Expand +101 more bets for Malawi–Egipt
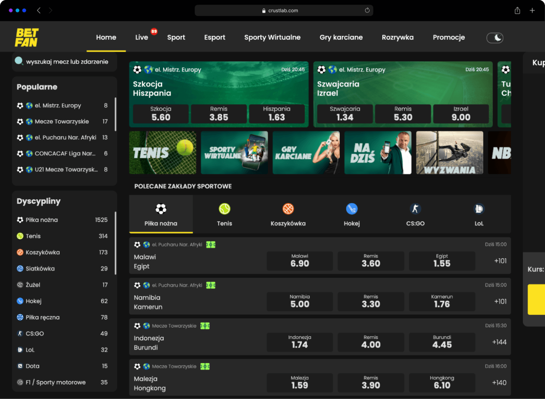 [500, 261]
